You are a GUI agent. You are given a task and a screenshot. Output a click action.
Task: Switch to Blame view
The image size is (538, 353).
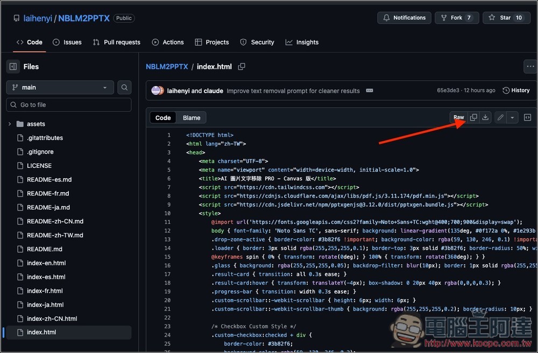click(192, 118)
